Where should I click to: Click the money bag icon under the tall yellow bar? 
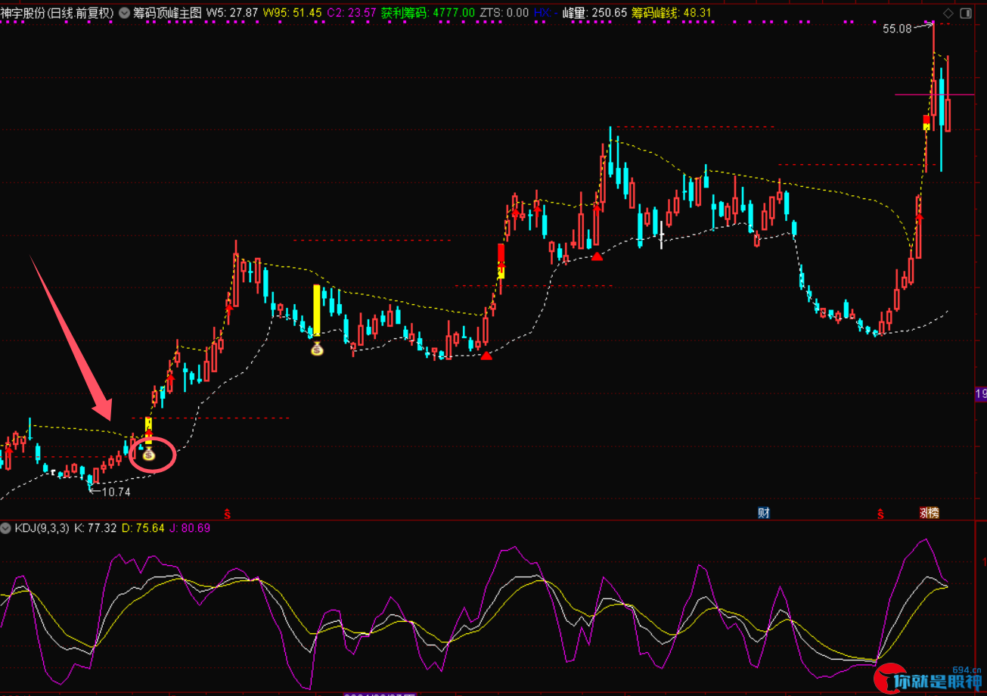point(317,349)
